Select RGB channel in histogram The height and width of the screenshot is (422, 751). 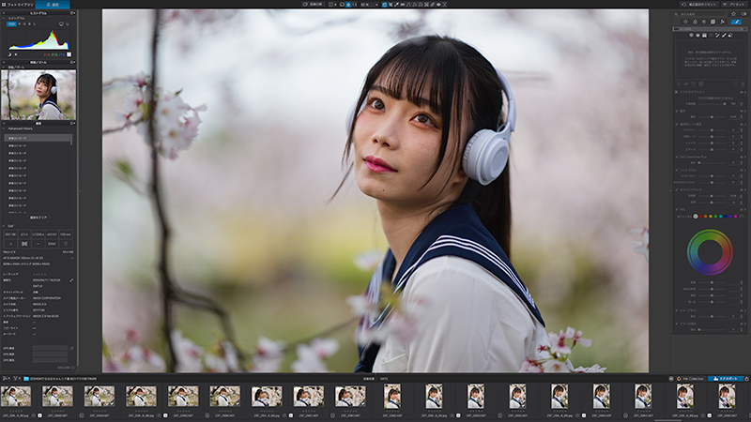[x=11, y=24]
